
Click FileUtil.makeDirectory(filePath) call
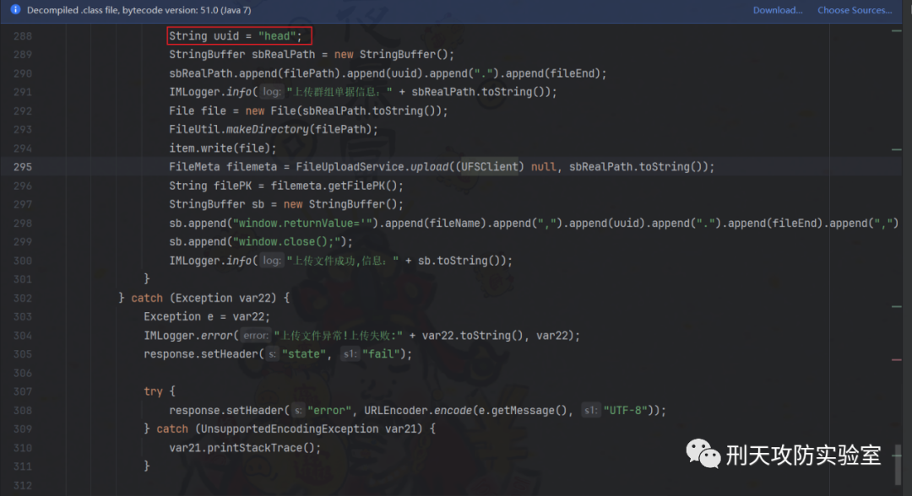point(274,130)
